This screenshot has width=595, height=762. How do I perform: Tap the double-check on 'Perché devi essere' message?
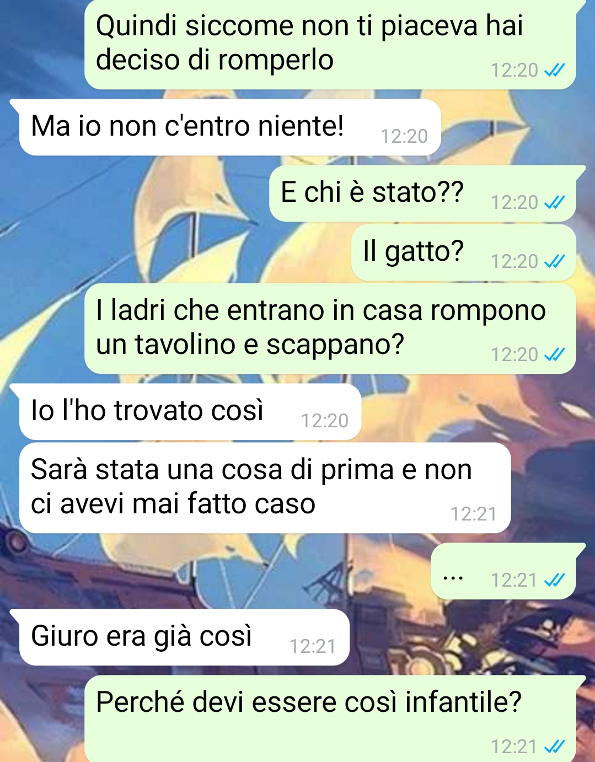click(554, 746)
